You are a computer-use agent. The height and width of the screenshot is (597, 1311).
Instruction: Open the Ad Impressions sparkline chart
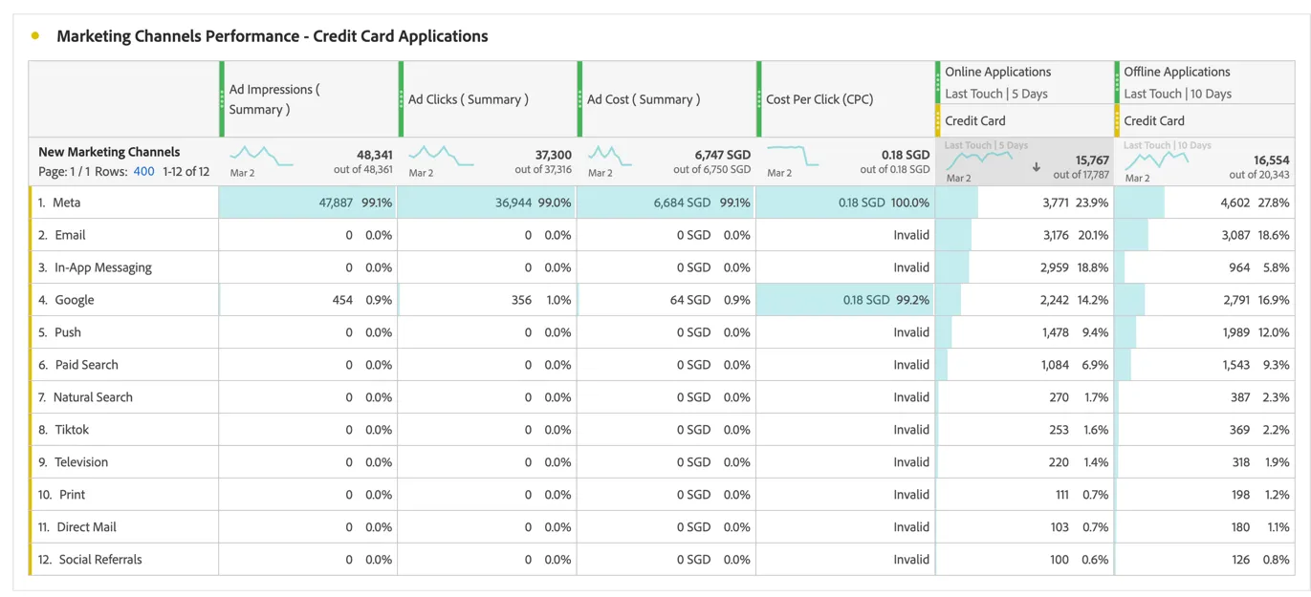click(x=261, y=155)
